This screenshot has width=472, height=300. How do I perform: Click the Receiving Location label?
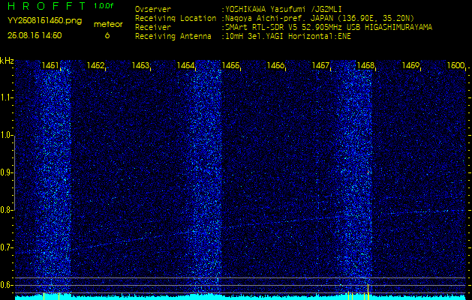point(176,18)
